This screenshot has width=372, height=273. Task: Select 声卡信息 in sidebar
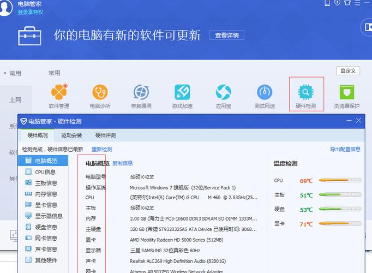[43, 249]
